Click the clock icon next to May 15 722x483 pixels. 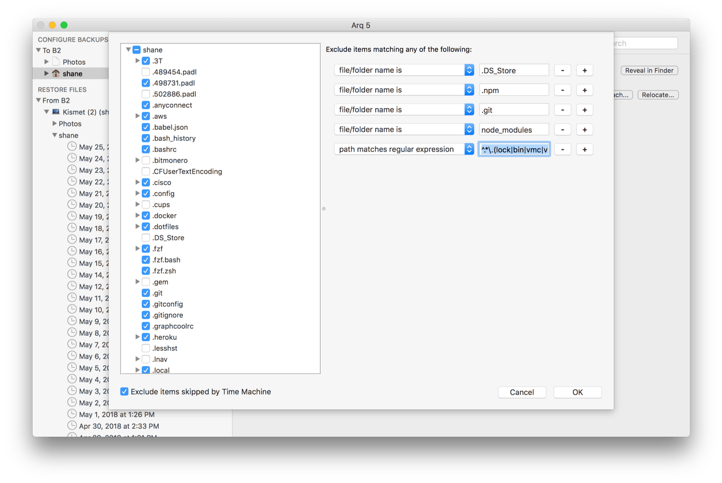click(72, 263)
